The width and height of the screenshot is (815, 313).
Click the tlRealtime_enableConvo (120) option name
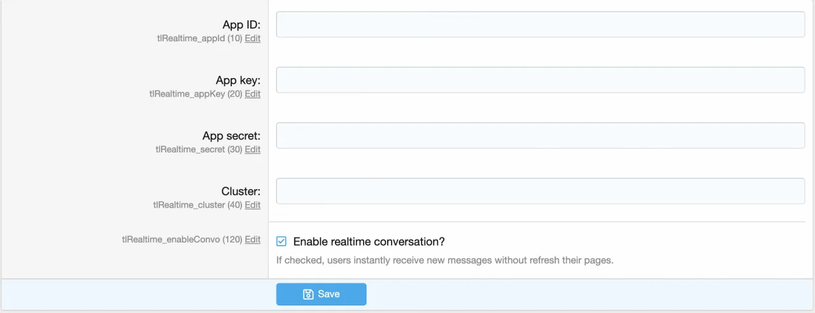click(x=182, y=239)
